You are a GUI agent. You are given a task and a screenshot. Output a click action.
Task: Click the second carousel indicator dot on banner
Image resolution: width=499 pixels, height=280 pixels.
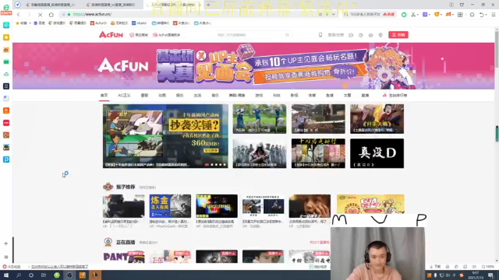[212, 165]
